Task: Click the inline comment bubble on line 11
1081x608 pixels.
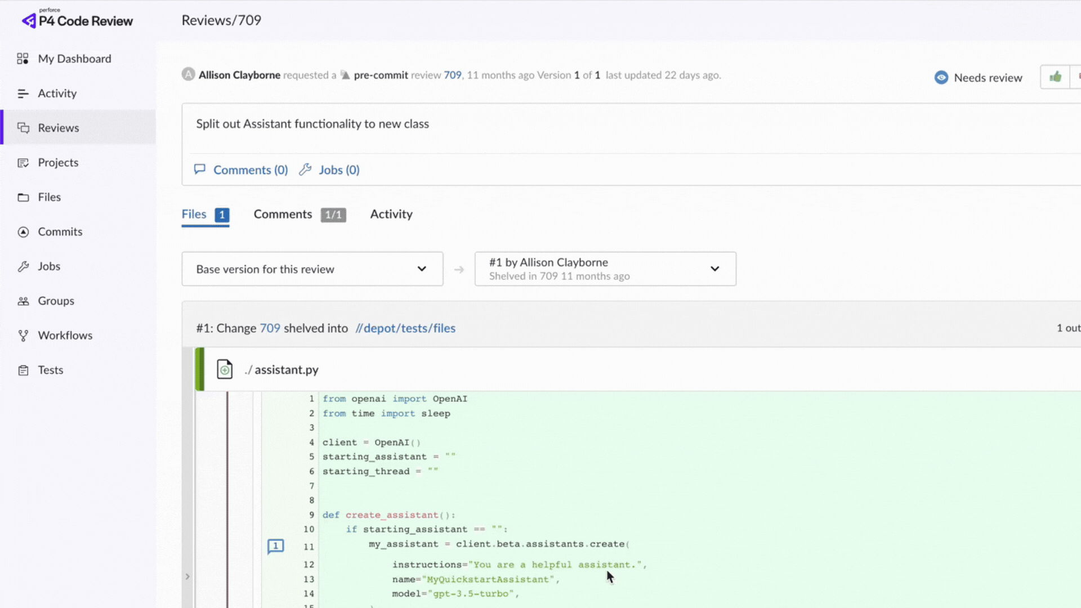Action: click(275, 546)
